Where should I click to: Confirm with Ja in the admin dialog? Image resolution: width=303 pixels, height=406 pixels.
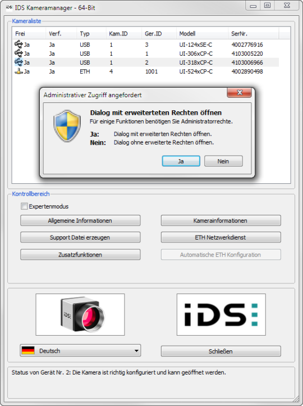point(181,161)
